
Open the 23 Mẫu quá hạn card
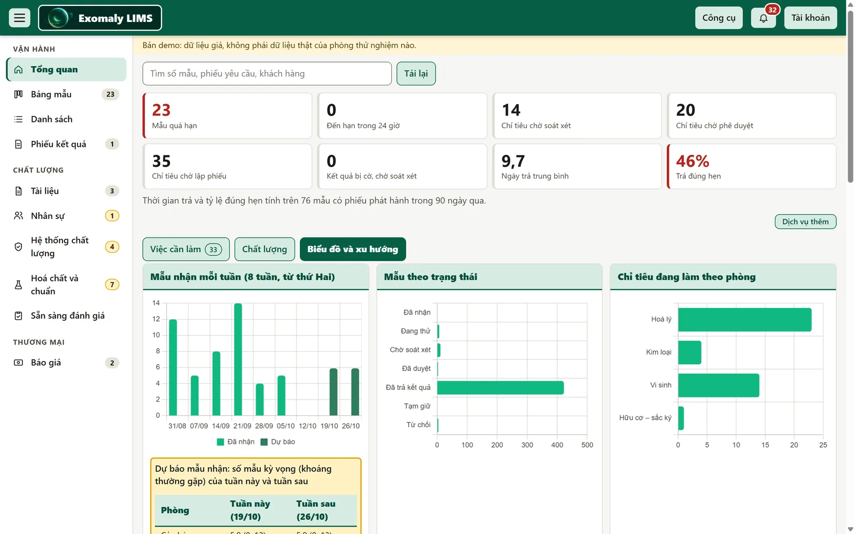click(x=227, y=116)
